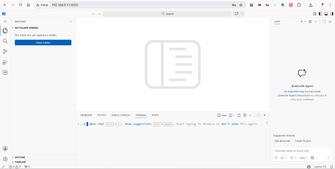The height and width of the screenshot is (169, 335).
Task: Open the Run and Debug view
Action: (x=5, y=62)
